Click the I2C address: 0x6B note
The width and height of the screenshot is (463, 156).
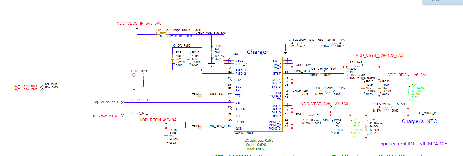tap(258, 140)
